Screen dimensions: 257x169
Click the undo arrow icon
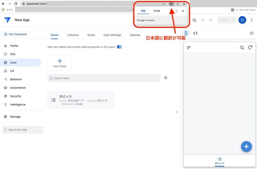(x=203, y=20)
